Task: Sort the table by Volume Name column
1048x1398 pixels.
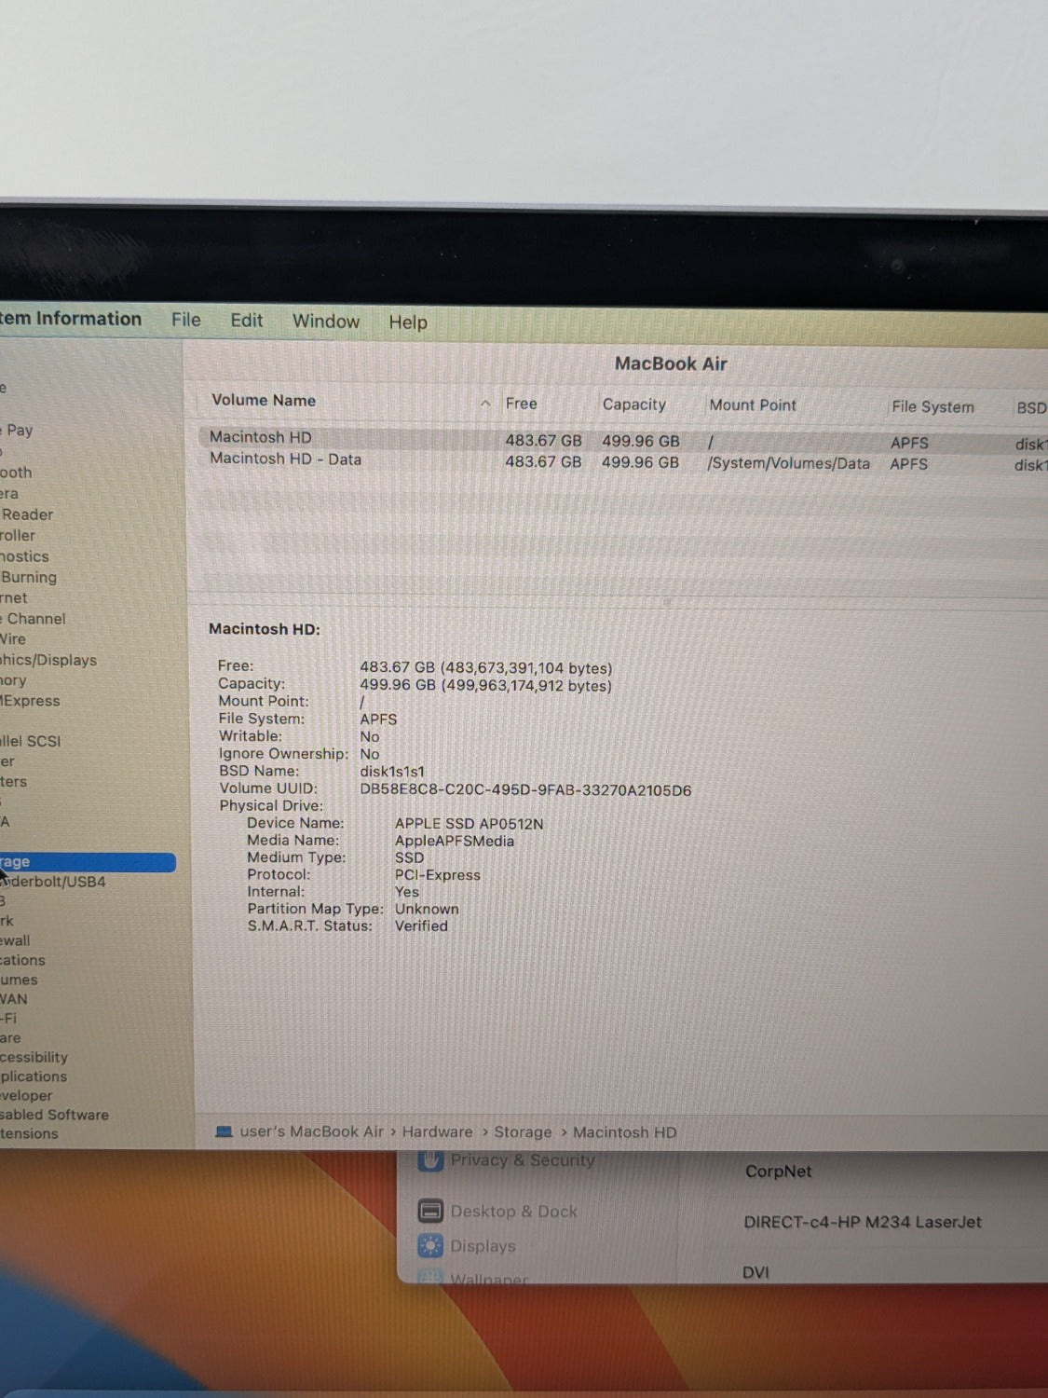Action: (x=264, y=401)
